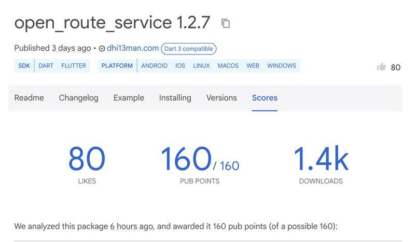Click the thumbs-up like icon
Screen dimensions: 415x242
(381, 67)
